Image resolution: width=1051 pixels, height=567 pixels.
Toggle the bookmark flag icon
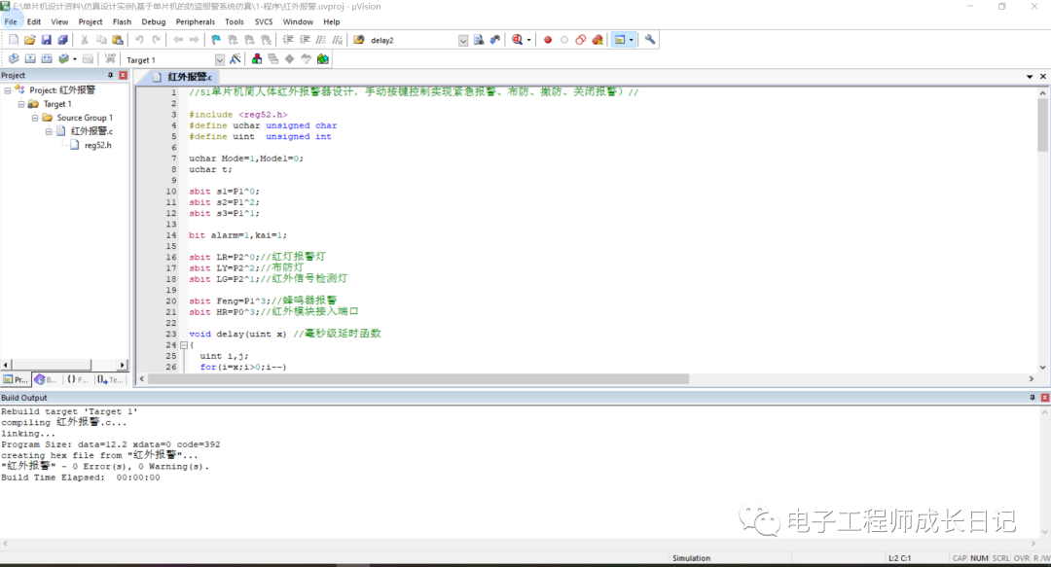pos(216,40)
